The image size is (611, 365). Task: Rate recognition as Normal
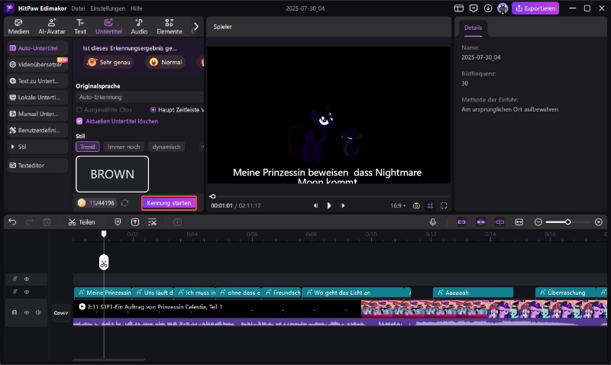click(166, 63)
